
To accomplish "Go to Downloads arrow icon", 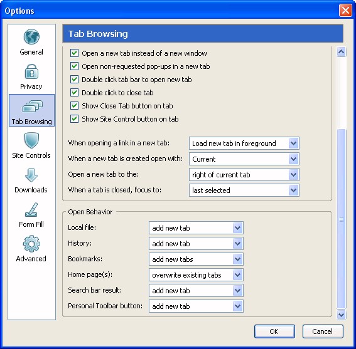I will tap(31, 175).
